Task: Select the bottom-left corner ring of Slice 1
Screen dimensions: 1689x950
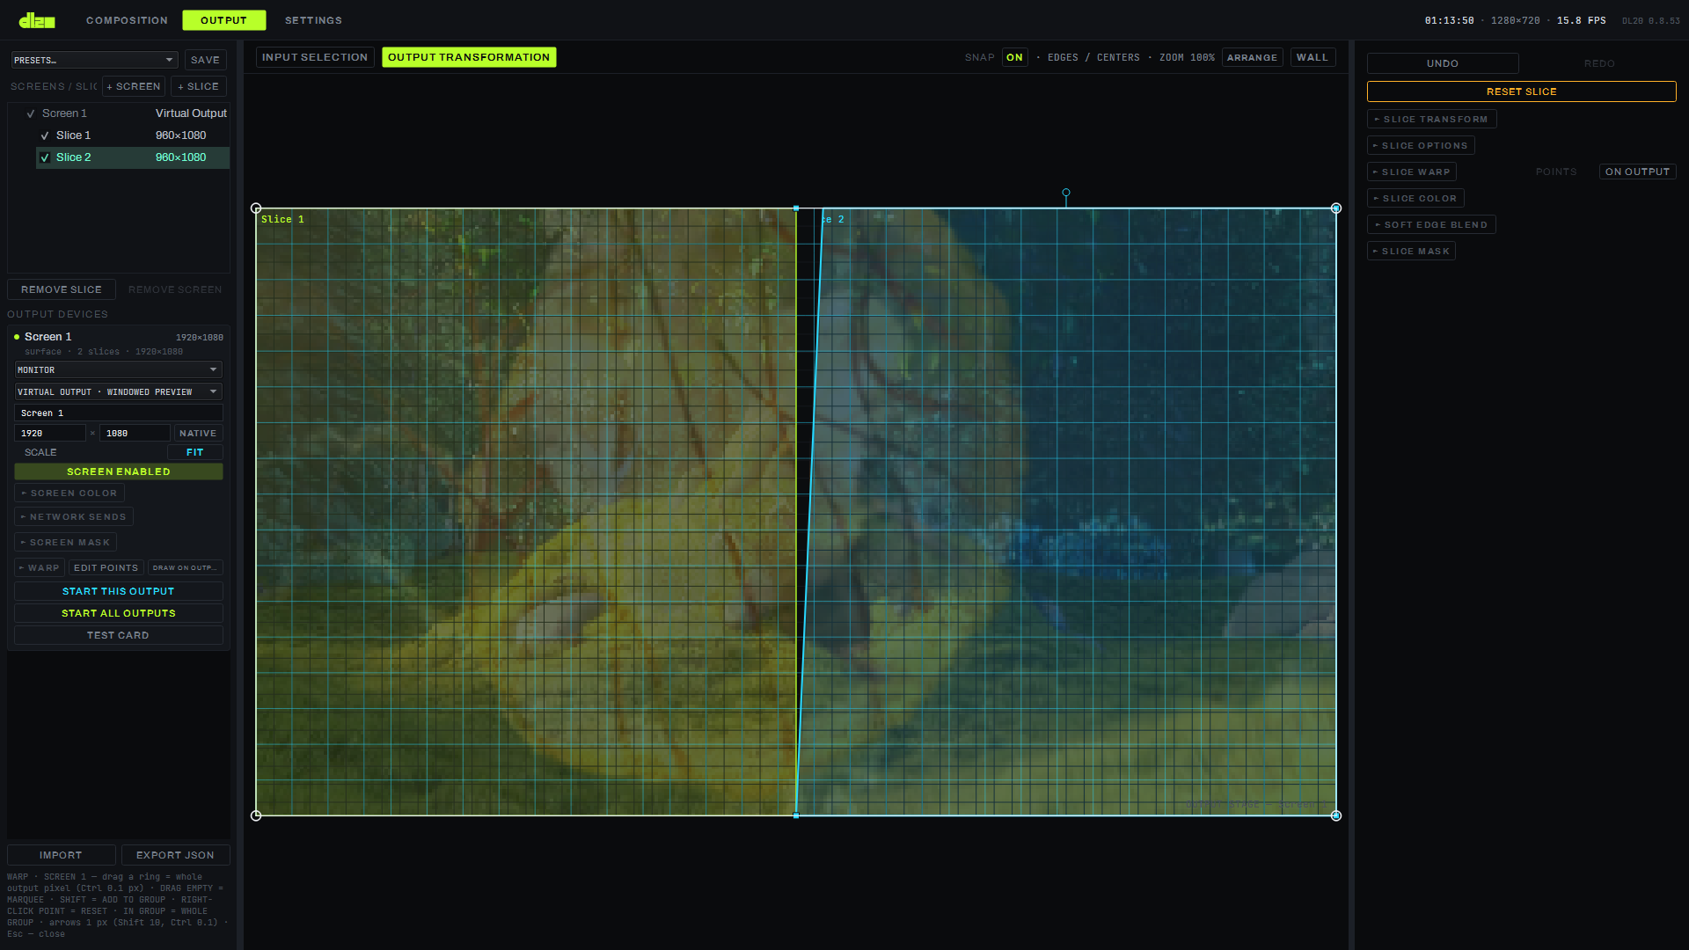Action: 256,815
